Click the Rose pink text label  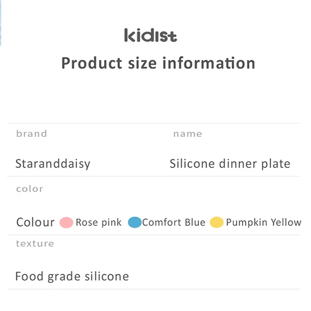tap(98, 222)
